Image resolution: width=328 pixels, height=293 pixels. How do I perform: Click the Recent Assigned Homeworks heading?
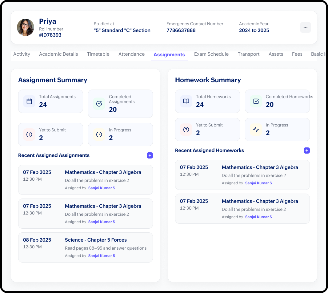[210, 150]
